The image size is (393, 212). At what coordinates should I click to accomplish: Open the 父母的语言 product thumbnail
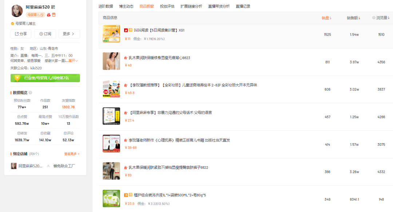pos(111,116)
